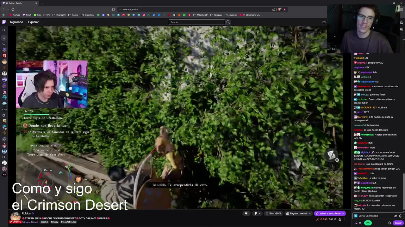The image size is (405, 227).
Task: Click the heart followed-channels icon in sidebar
Action: 4,44
